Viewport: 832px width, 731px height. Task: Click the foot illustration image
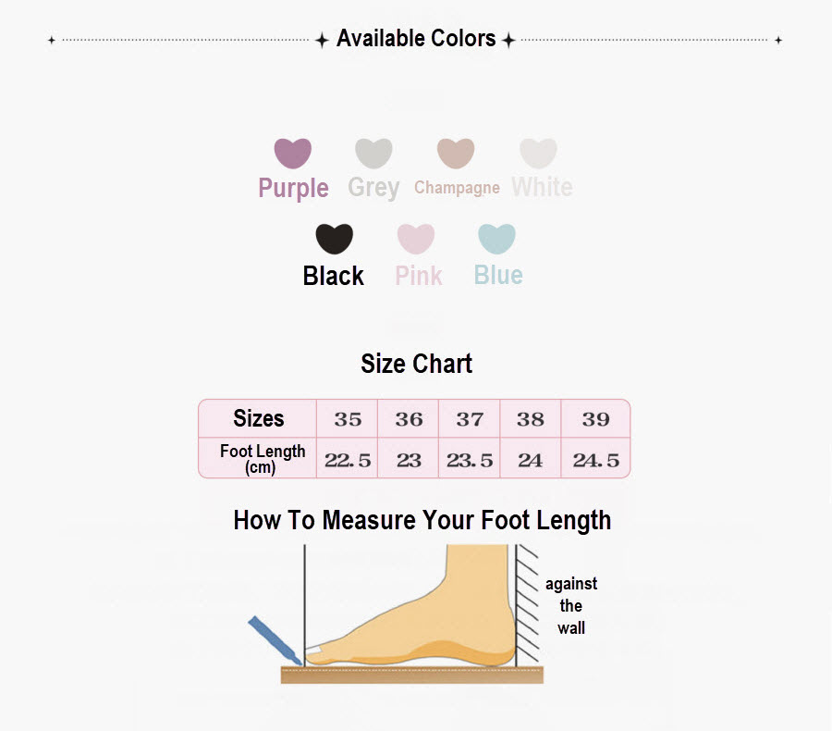pos(410,605)
